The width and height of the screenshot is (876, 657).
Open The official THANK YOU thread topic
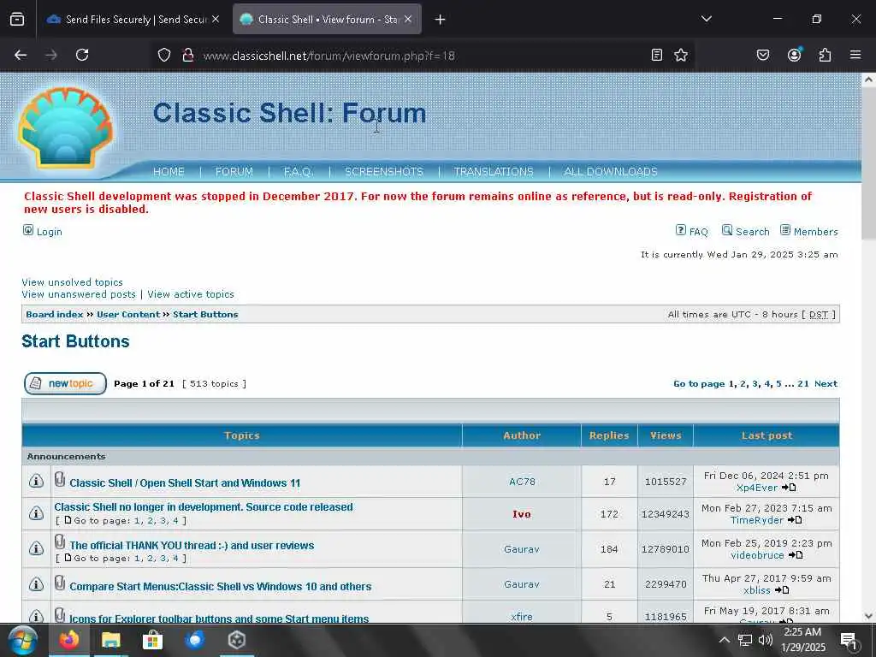[x=192, y=545]
